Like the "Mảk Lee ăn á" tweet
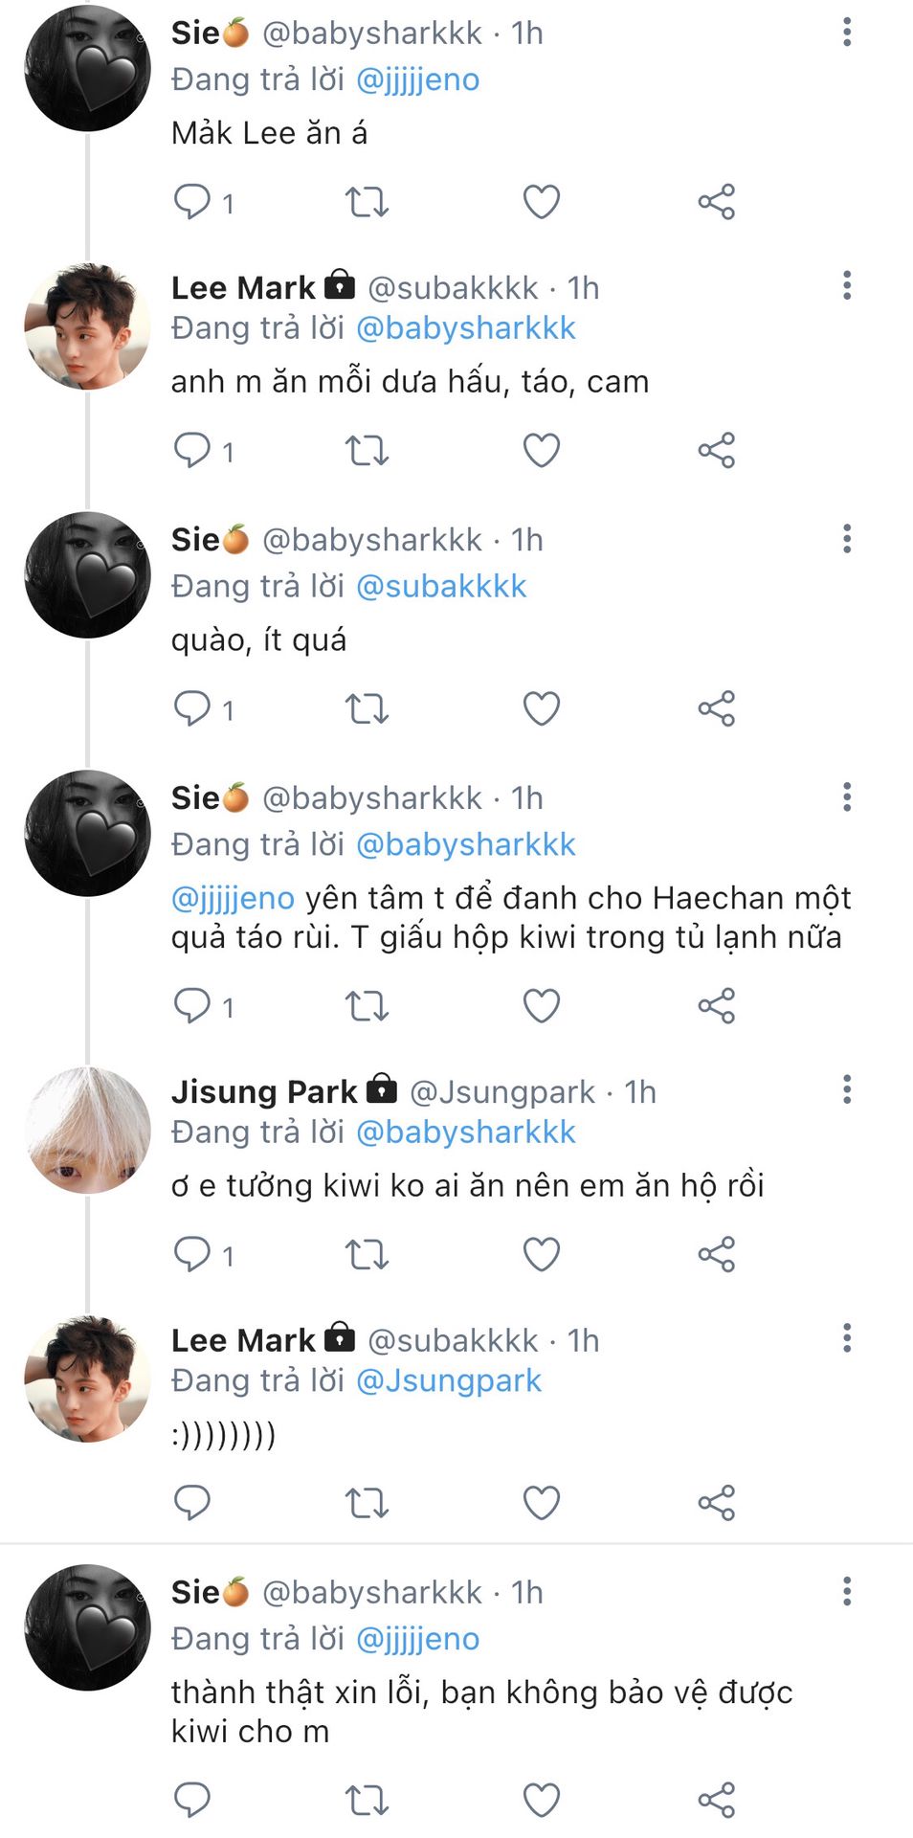Viewport: 913px width, 1838px height. pyautogui.click(x=541, y=202)
